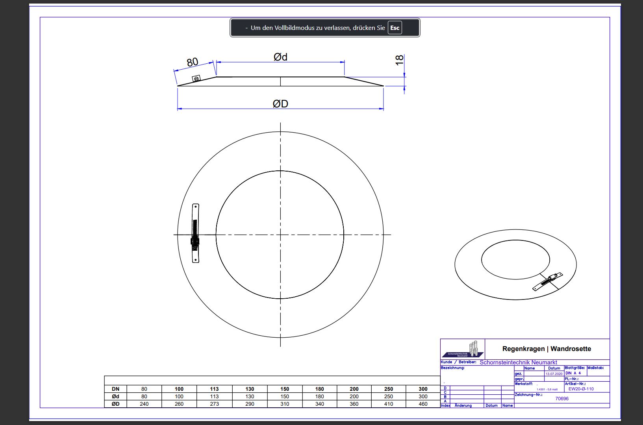
Task: Click the small clamp symbol in the side view
Action: [x=196, y=78]
